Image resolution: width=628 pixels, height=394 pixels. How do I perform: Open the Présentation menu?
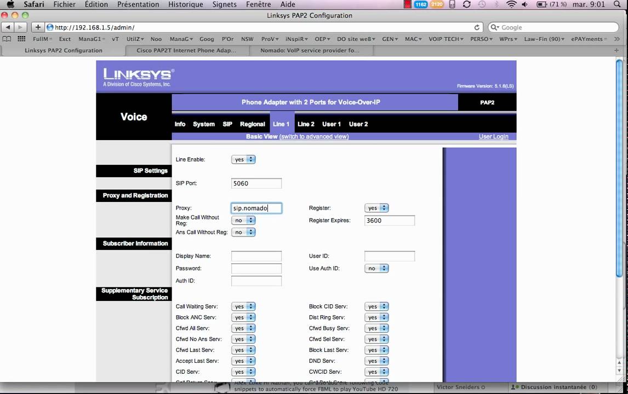[138, 4]
